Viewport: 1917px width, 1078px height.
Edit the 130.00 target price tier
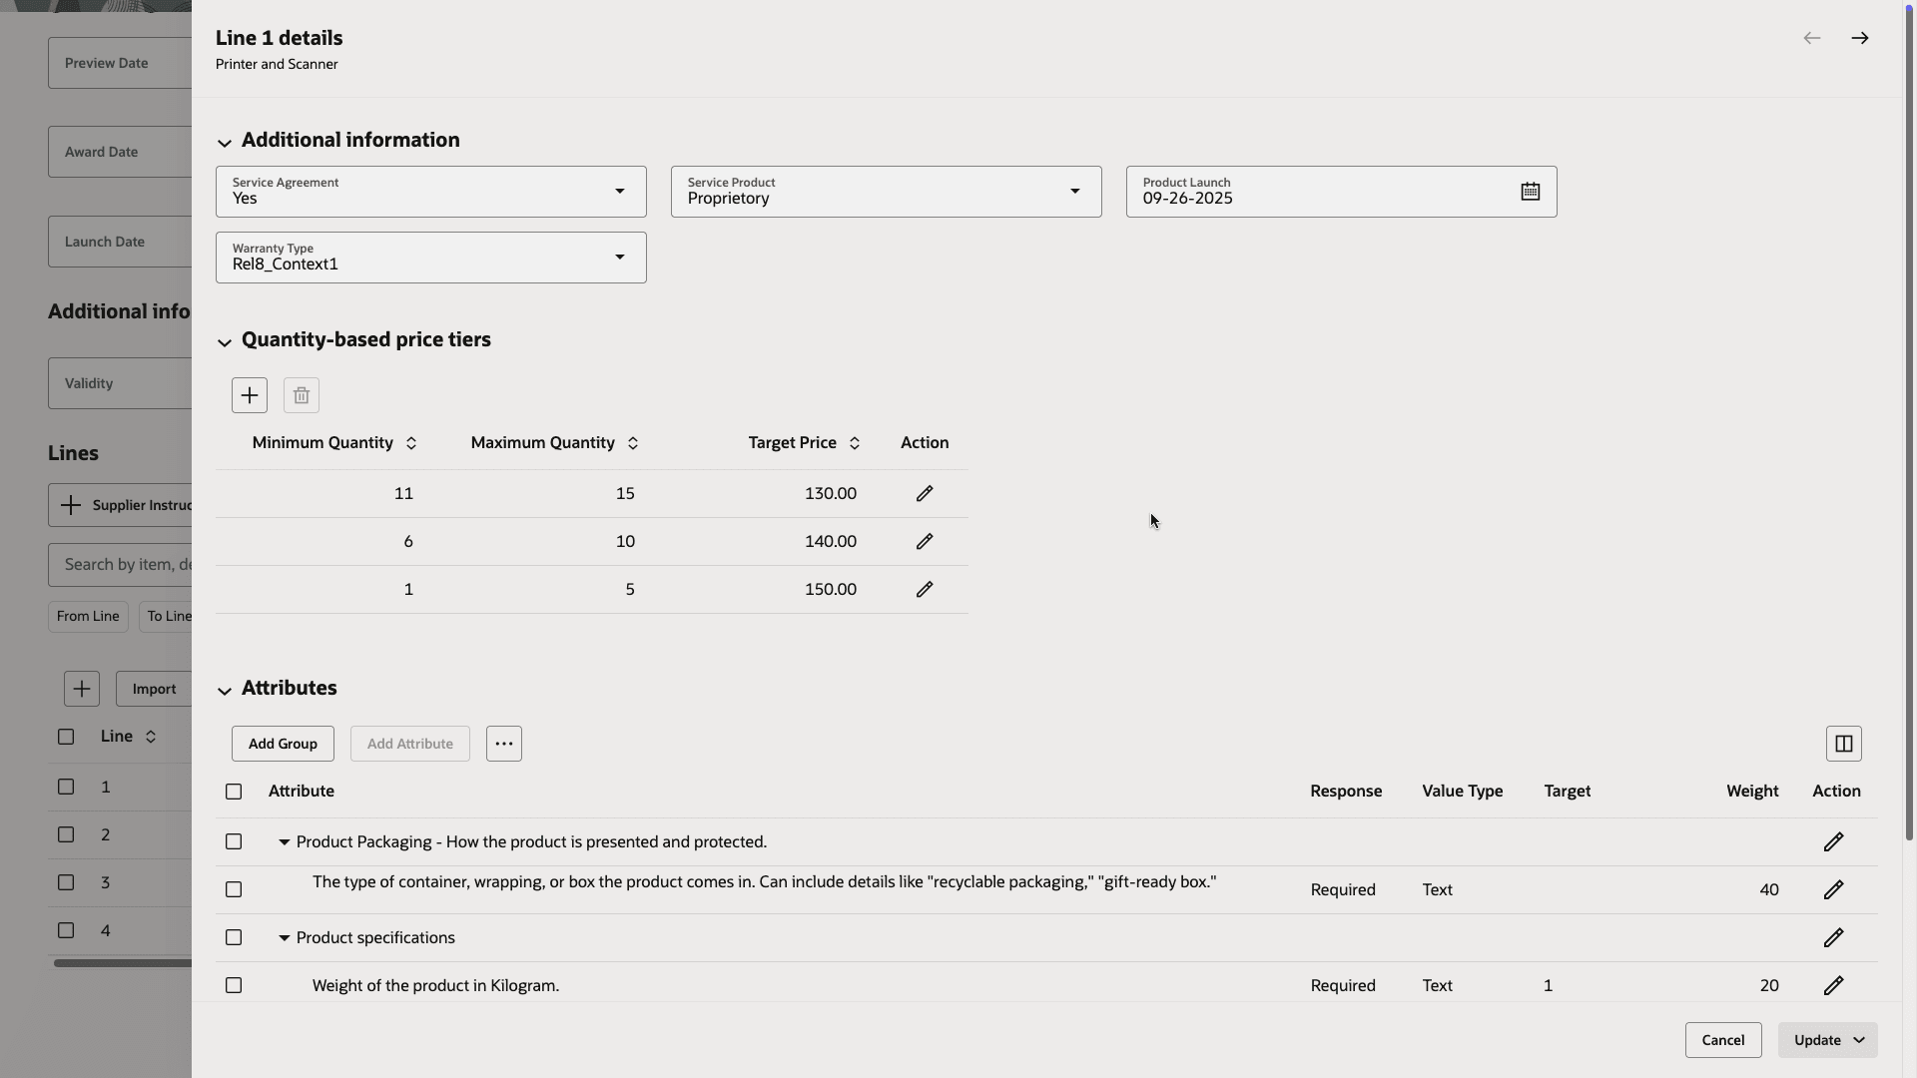(925, 494)
